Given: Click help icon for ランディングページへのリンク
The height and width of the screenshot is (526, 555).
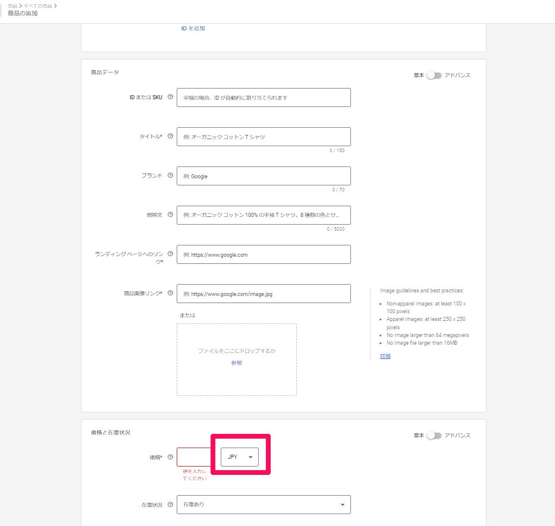Looking at the screenshot, I should pos(171,254).
